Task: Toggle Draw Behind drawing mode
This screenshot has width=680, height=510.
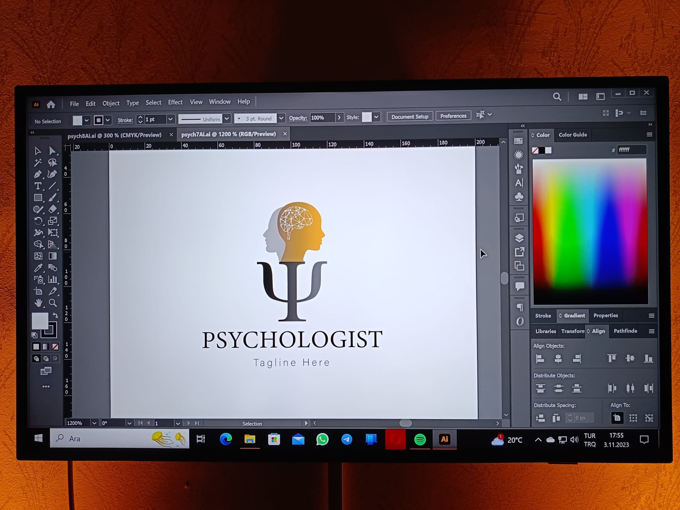Action: pos(46,358)
